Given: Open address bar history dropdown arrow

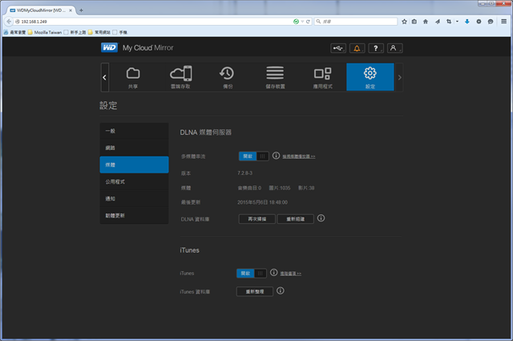Looking at the screenshot, I should [x=302, y=22].
